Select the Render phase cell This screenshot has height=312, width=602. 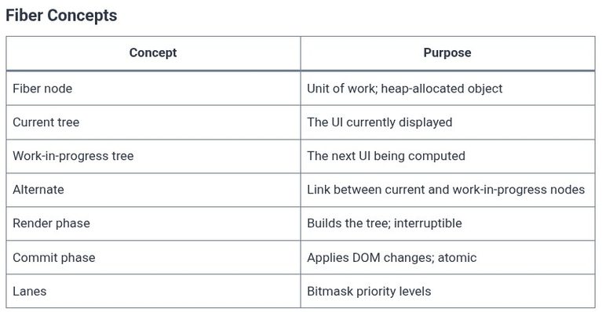(x=153, y=223)
